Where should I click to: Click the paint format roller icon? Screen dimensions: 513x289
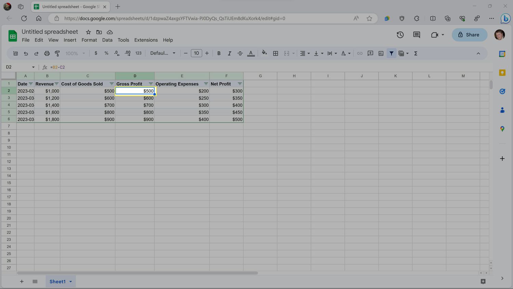click(x=57, y=53)
